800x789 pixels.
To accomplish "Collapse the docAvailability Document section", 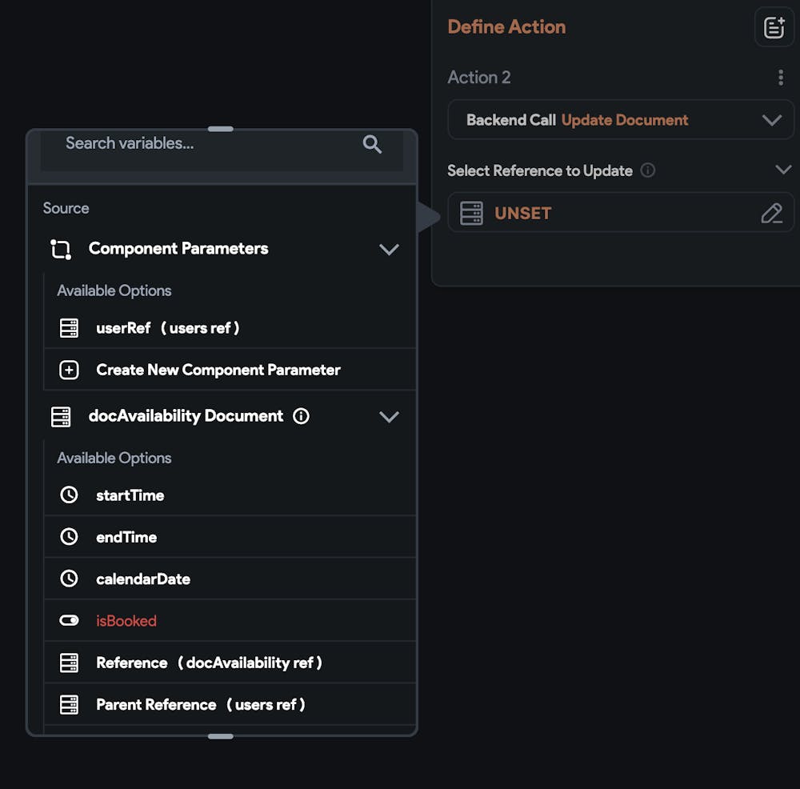I will [389, 416].
